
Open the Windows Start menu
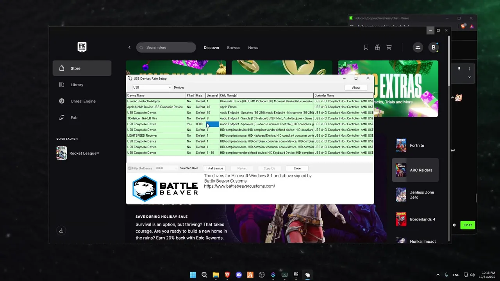point(193,275)
